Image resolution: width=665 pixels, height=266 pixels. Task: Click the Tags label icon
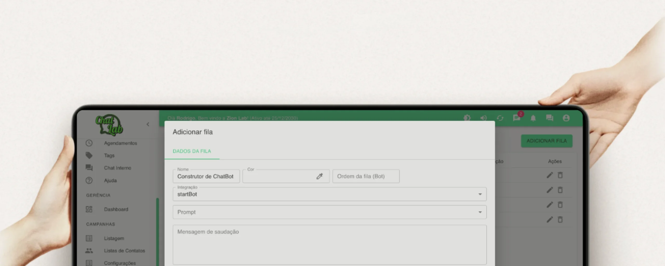89,155
